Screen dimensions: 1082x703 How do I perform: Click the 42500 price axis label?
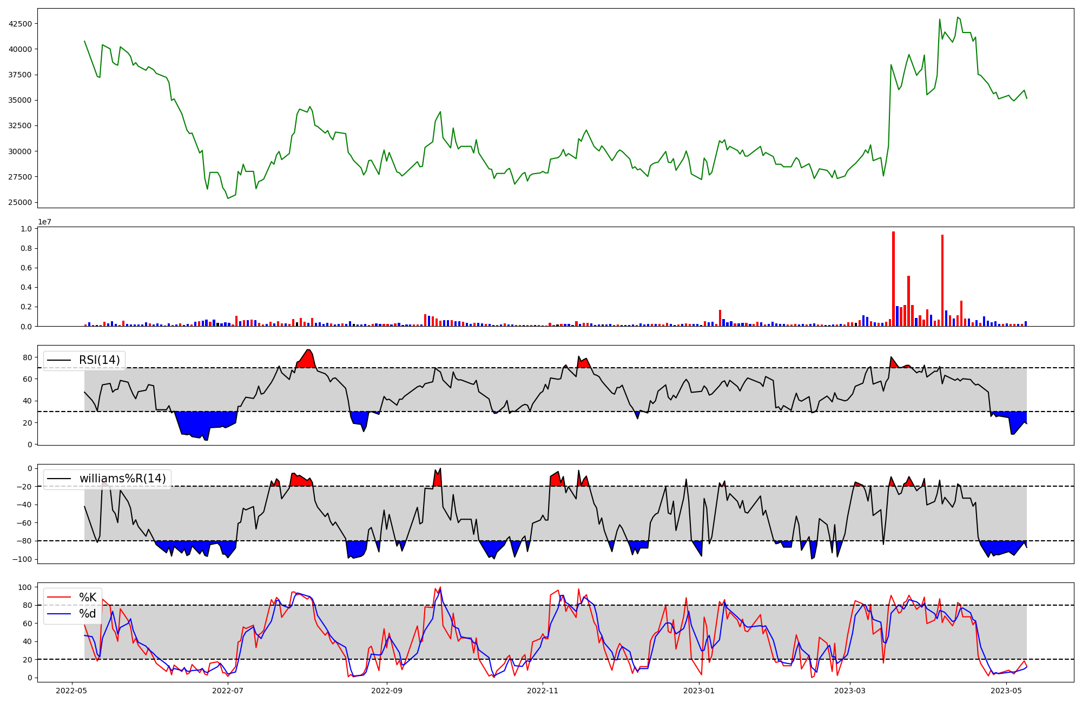click(20, 24)
